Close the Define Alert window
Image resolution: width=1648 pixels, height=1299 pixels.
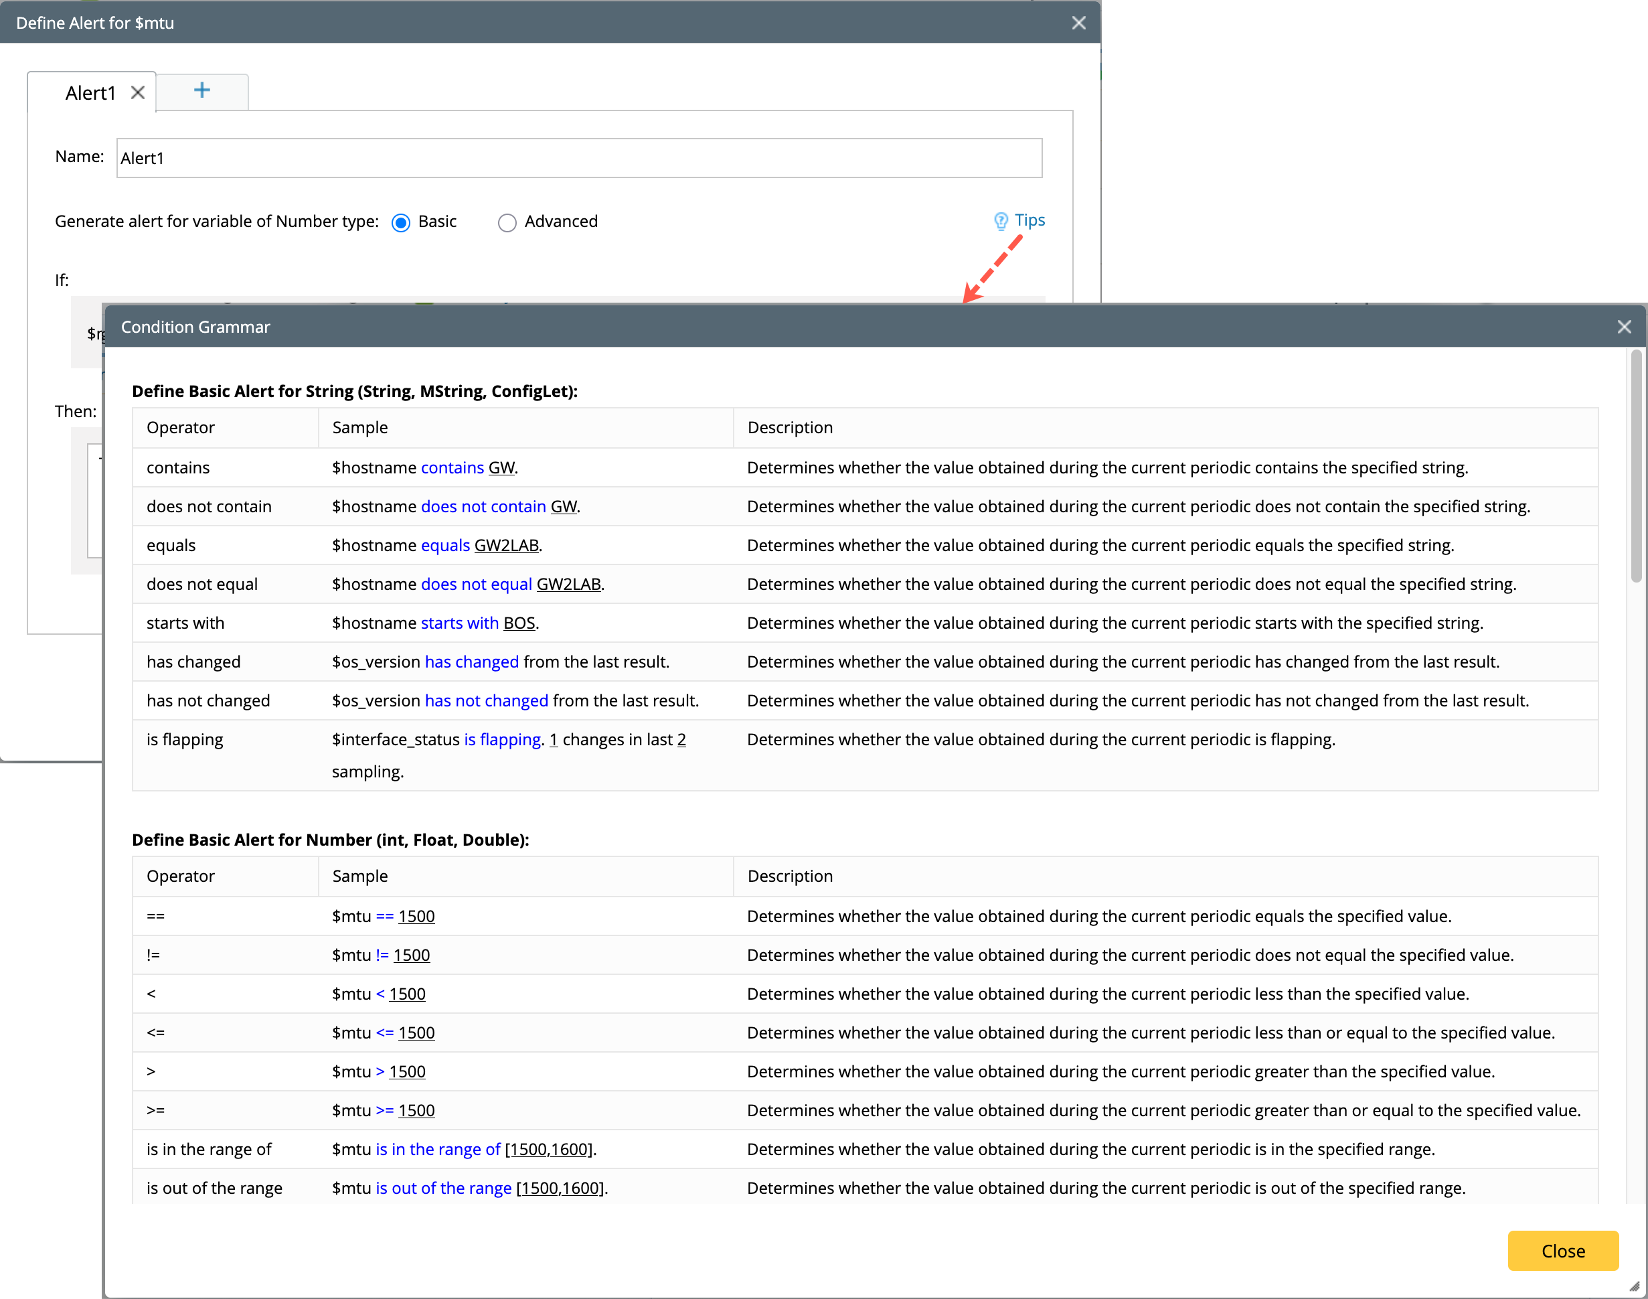(x=1078, y=23)
